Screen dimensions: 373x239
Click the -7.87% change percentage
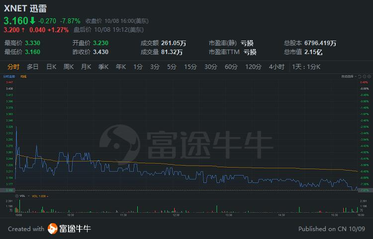pyautogui.click(x=70, y=21)
